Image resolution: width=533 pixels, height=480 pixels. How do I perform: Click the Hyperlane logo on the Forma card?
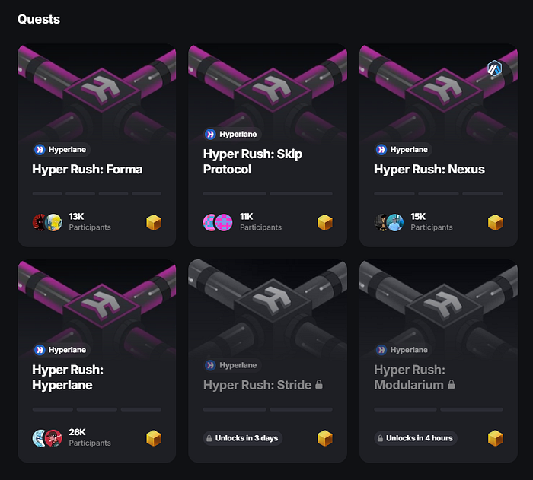pos(40,149)
